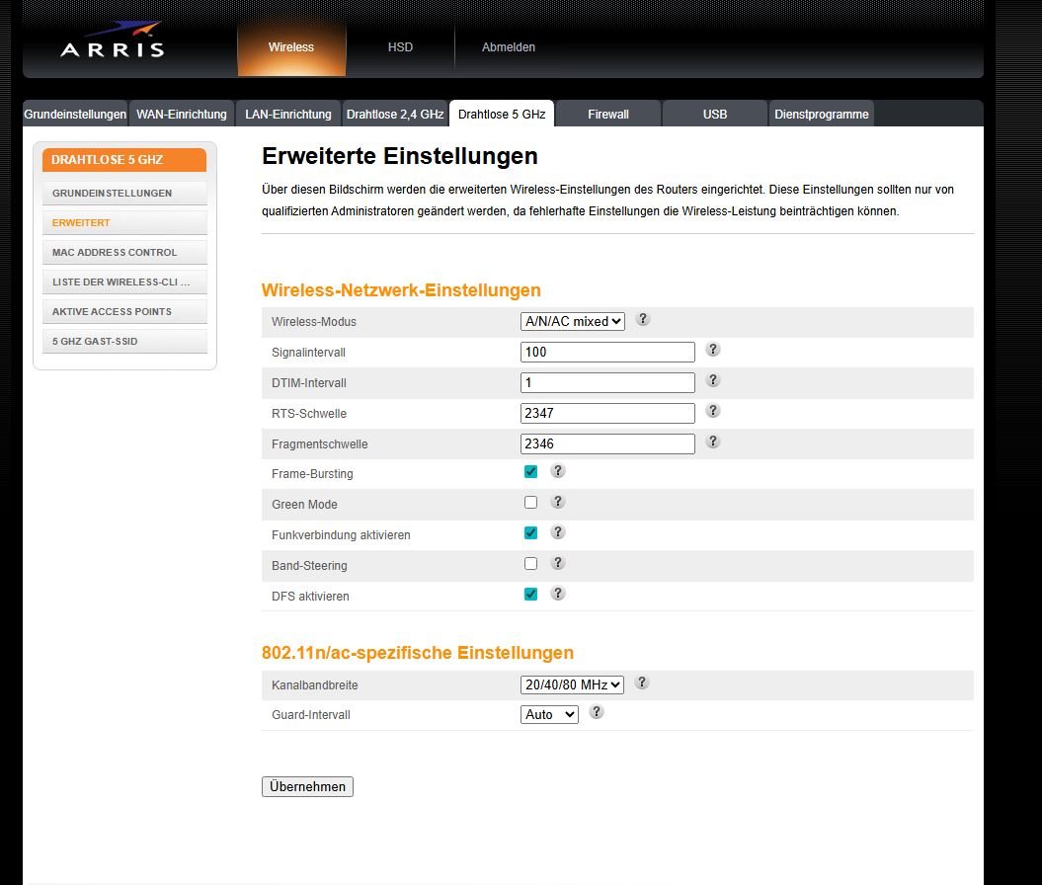
Task: Open help icon for Guard-Intervall
Action: (x=597, y=712)
